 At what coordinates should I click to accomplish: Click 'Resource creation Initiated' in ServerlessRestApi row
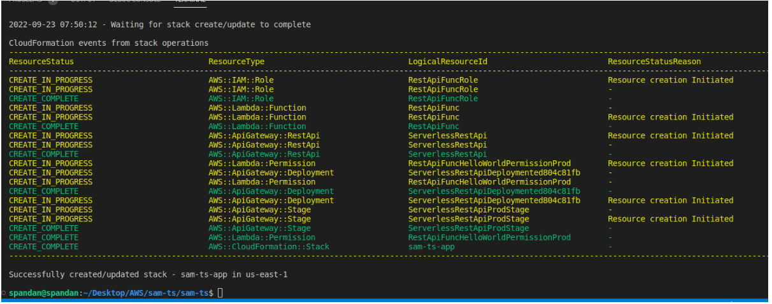click(x=671, y=135)
